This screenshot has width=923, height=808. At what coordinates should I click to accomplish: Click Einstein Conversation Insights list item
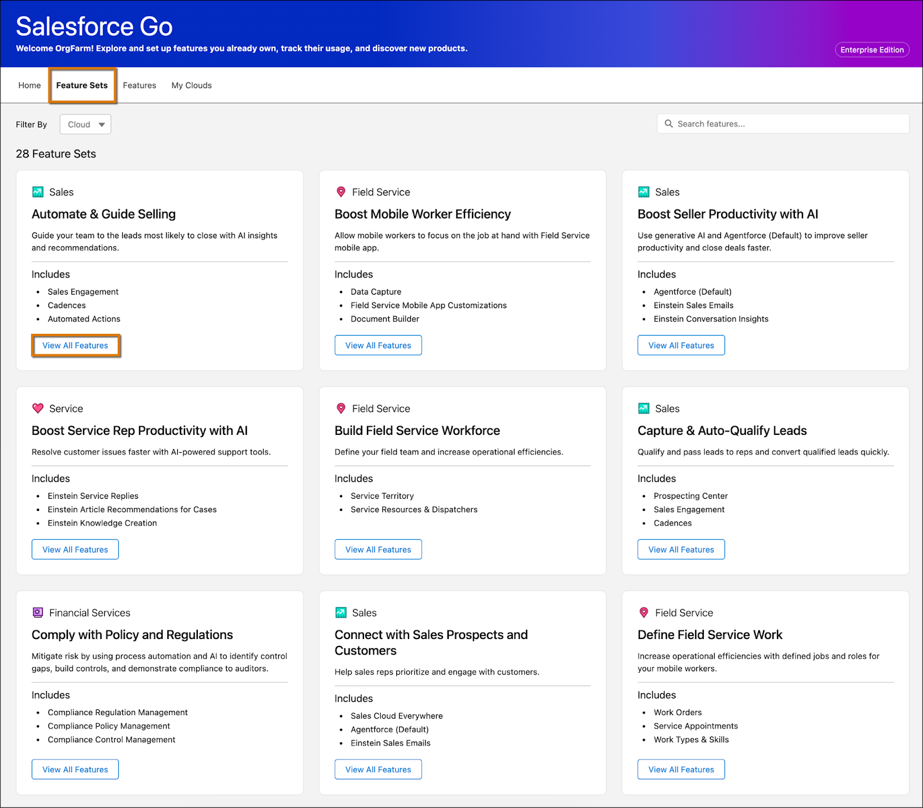[711, 319]
